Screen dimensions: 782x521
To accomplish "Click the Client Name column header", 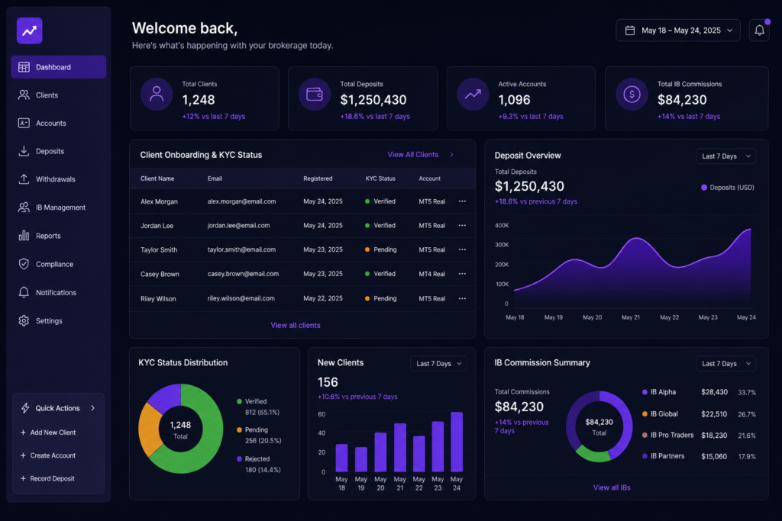I will click(157, 178).
